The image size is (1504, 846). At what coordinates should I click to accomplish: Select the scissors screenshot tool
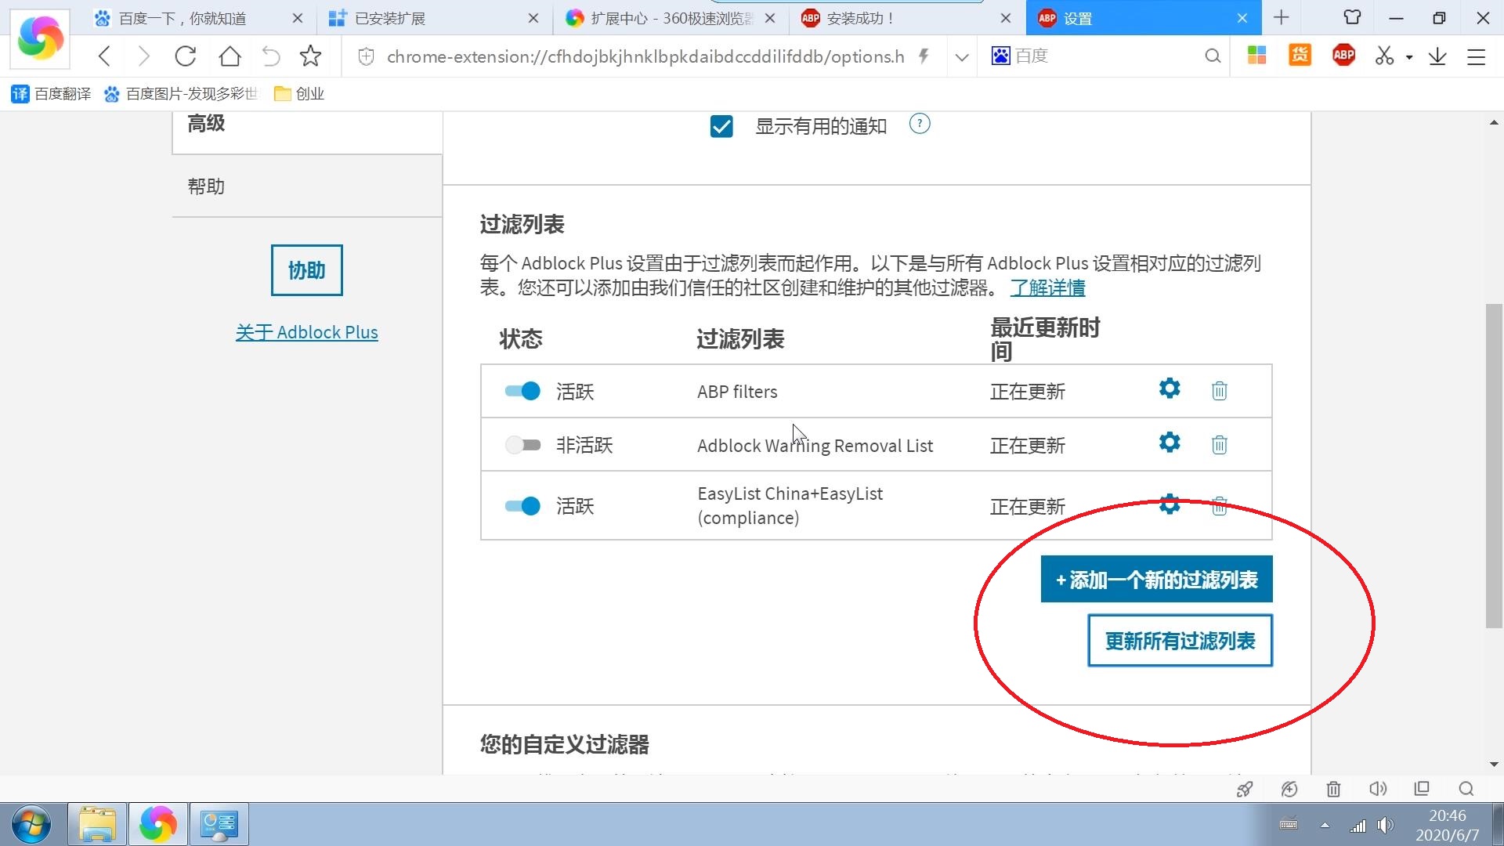(1383, 56)
